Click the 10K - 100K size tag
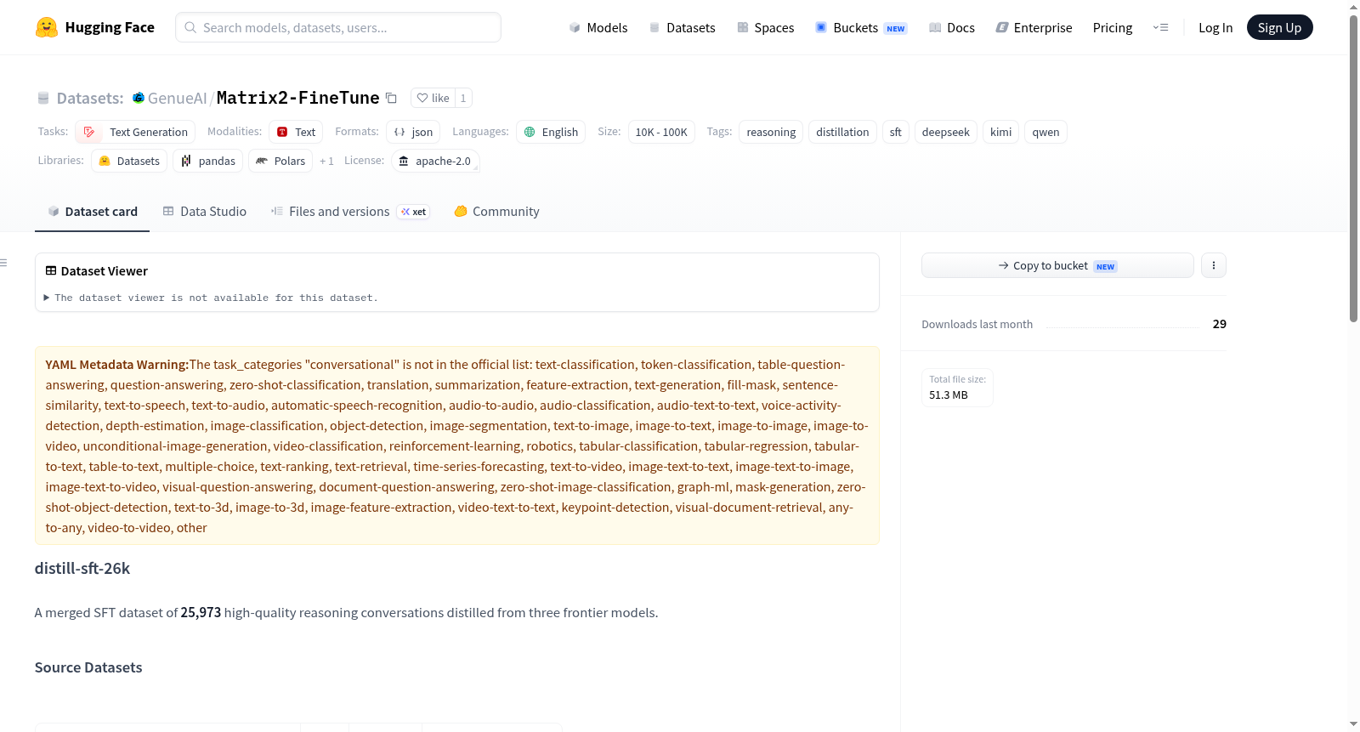Image resolution: width=1360 pixels, height=732 pixels. 661,132
